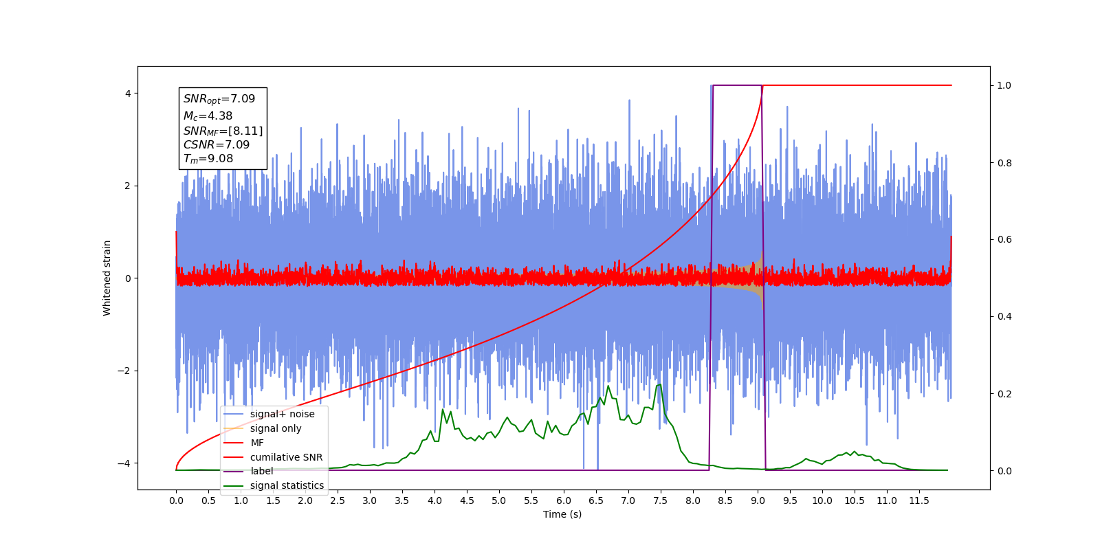Click the x-axis tick label 1.0
Viewport: 1100px width, 550px height.
coord(241,500)
